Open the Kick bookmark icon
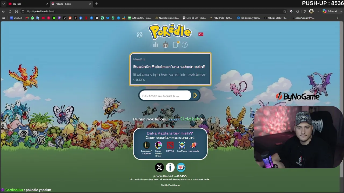The image size is (344, 193). tap(54, 18)
